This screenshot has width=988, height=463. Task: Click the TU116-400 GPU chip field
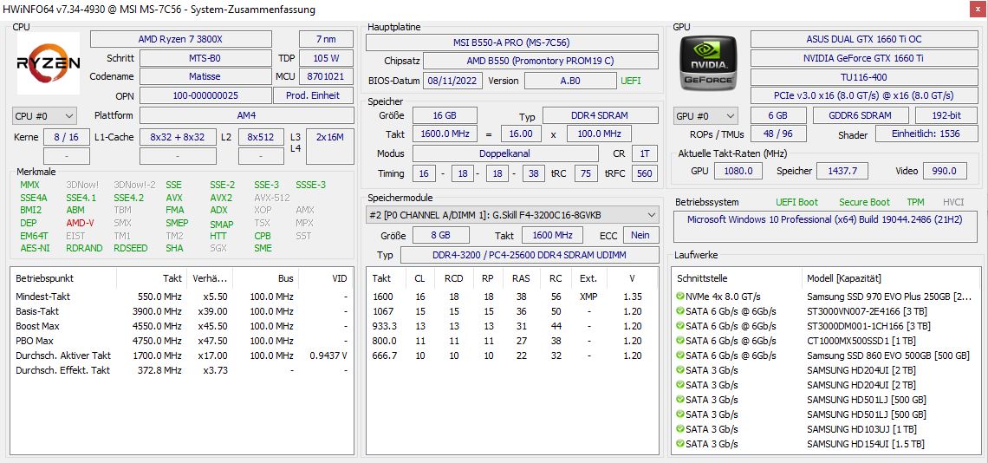864,77
